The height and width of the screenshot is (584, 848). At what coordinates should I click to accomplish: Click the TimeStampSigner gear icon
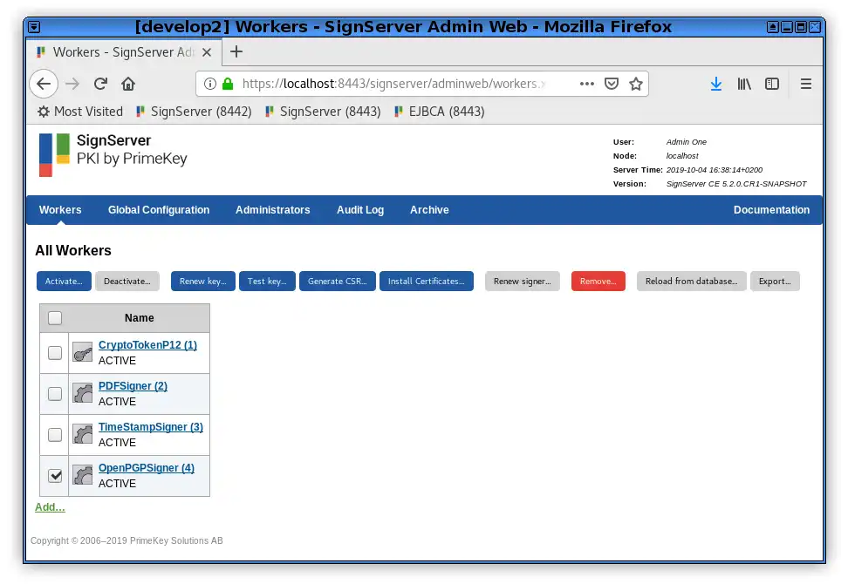click(x=83, y=434)
